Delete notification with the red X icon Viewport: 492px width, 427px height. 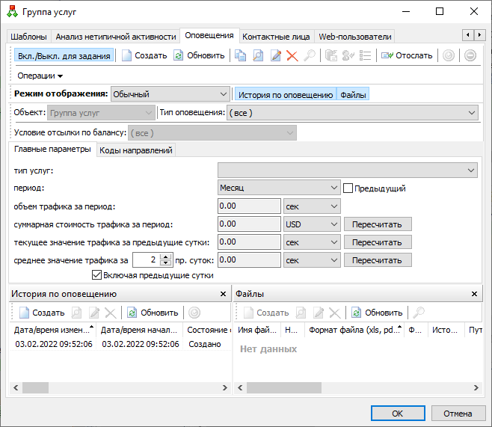292,56
